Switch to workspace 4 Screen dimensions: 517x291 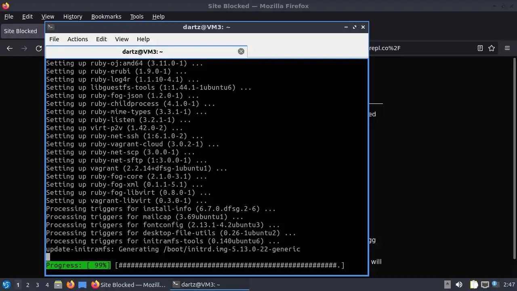tap(47, 285)
